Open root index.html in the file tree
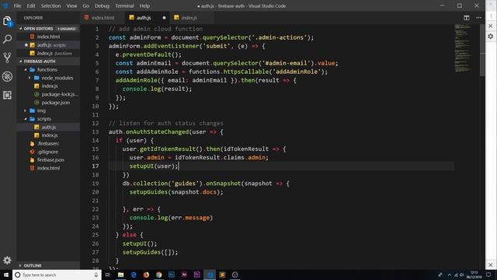 pyautogui.click(x=48, y=168)
